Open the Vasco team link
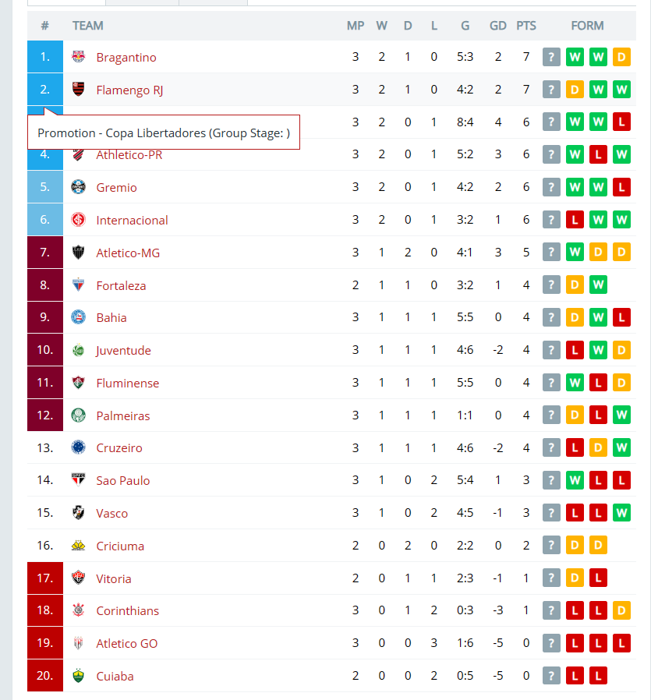The height and width of the screenshot is (700, 651). pyautogui.click(x=112, y=514)
